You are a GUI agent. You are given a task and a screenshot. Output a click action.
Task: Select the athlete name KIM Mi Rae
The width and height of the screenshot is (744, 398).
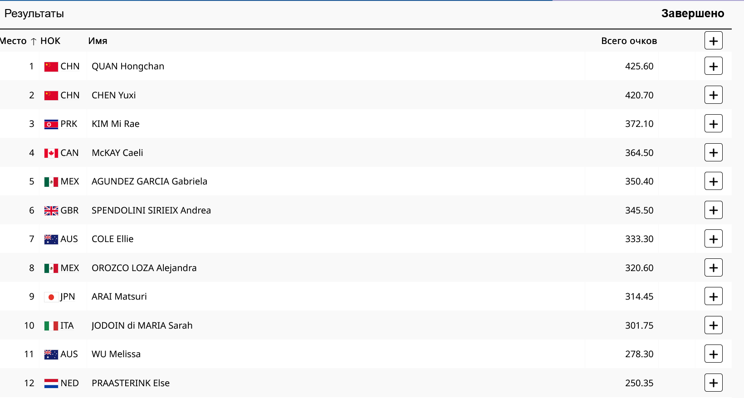coord(115,124)
